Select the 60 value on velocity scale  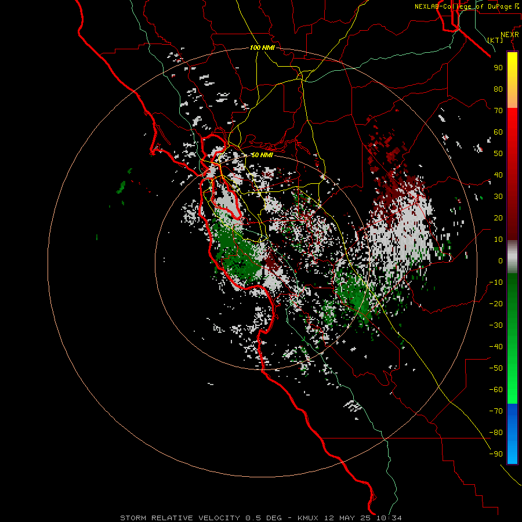pyautogui.click(x=498, y=132)
